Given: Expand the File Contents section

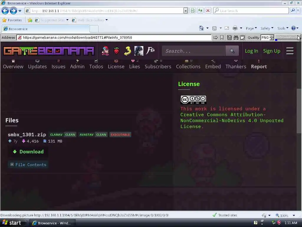Looking at the screenshot, I should [x=28, y=165].
